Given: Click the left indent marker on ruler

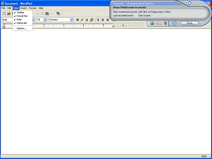Looking at the screenshot, I should [x=4, y=27].
